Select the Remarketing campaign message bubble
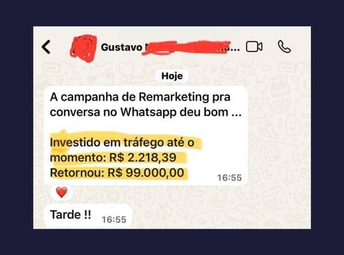The image size is (344, 255). coord(146,135)
